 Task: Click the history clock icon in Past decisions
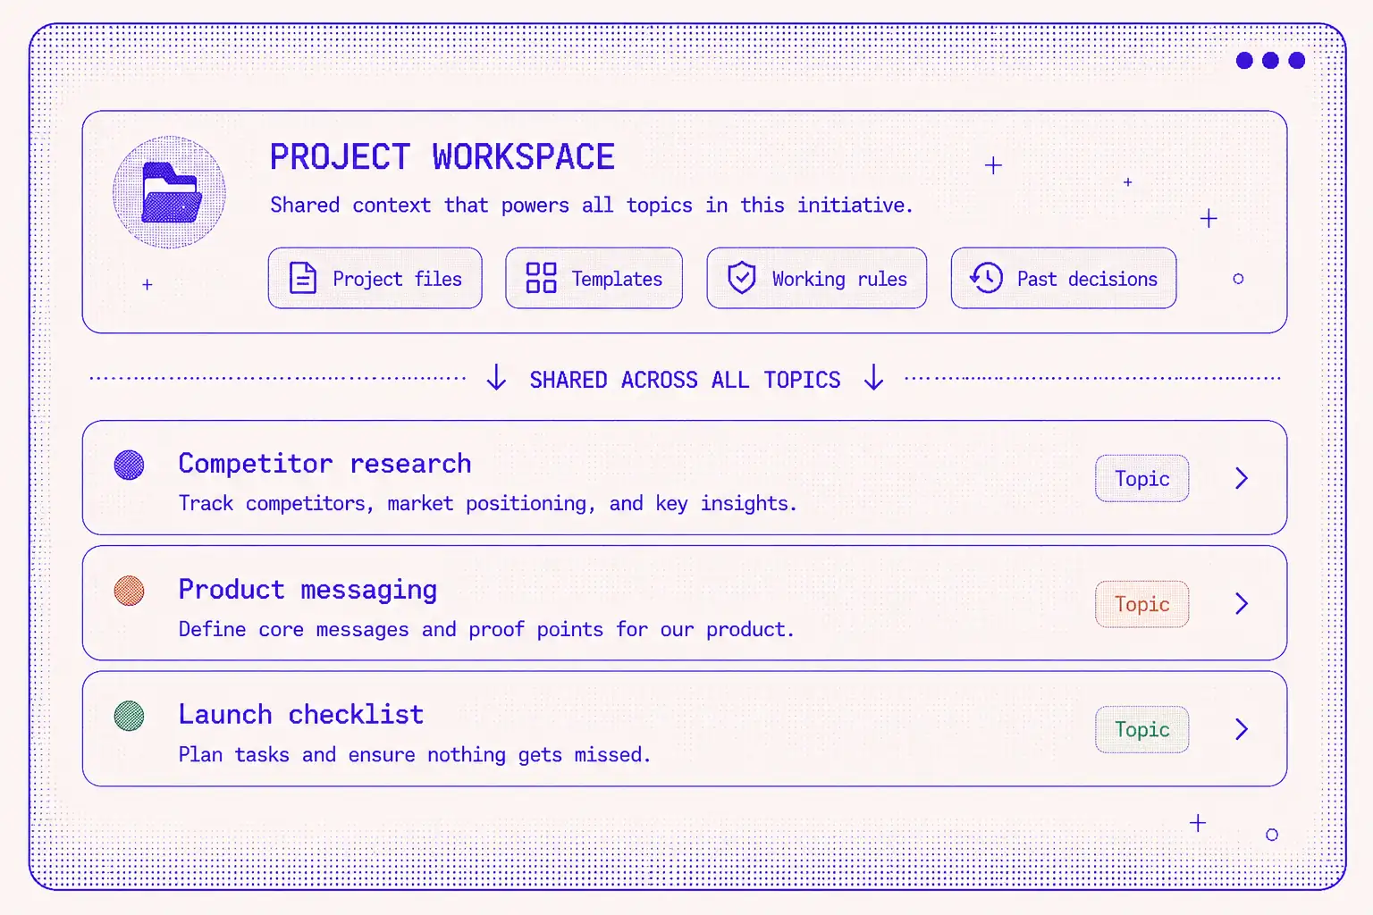986,278
